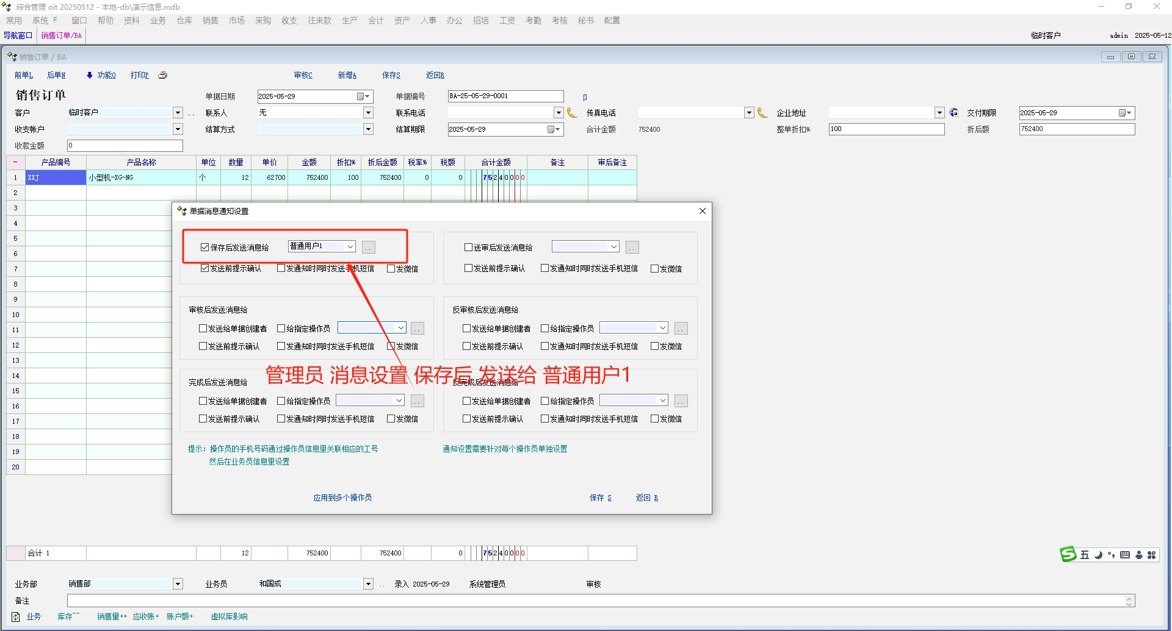Click the 功能 blue down-arrow icon
This screenshot has width=1172, height=631.
90,75
